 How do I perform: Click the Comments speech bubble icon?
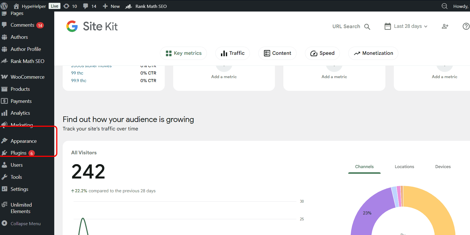point(4,25)
